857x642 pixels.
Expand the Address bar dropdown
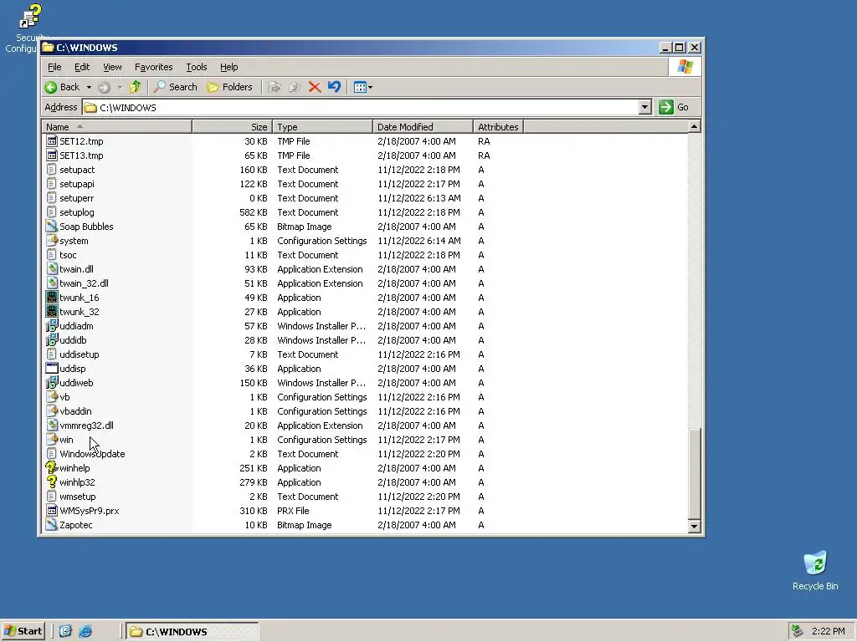645,107
